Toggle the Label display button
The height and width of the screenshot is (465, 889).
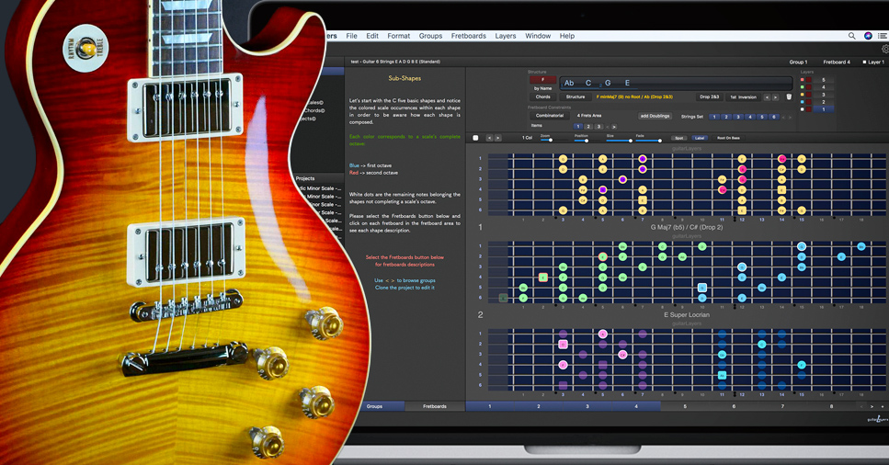[x=700, y=138]
